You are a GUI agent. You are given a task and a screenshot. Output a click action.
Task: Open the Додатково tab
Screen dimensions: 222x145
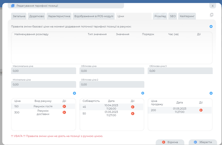[37, 16]
